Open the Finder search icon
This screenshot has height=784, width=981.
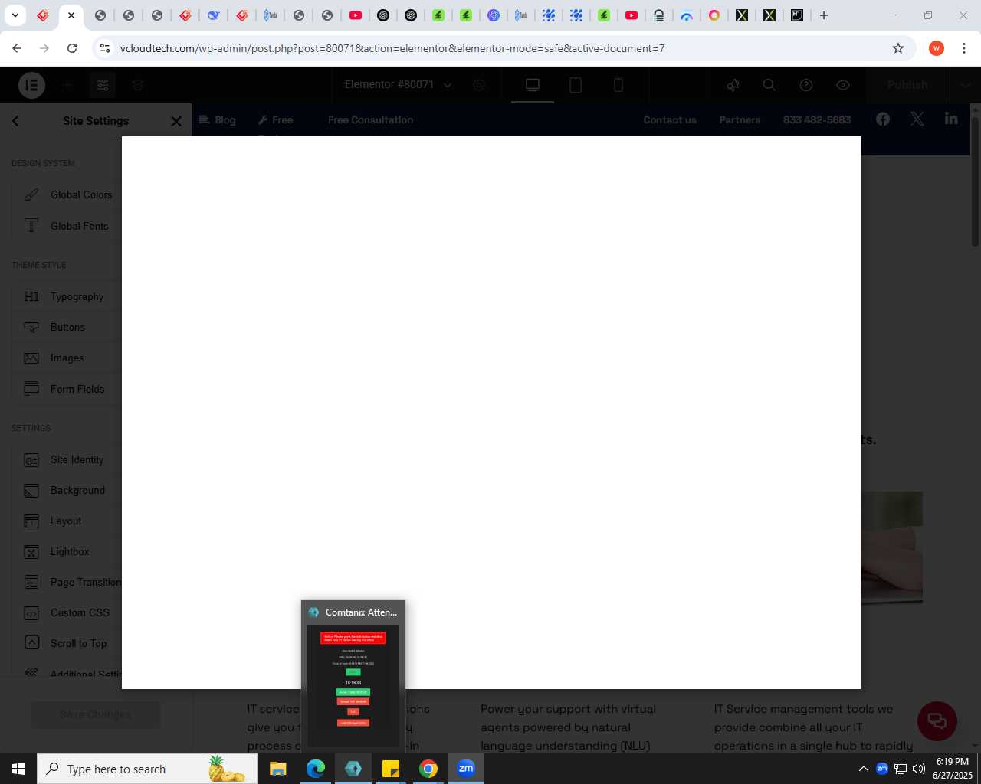(x=769, y=85)
